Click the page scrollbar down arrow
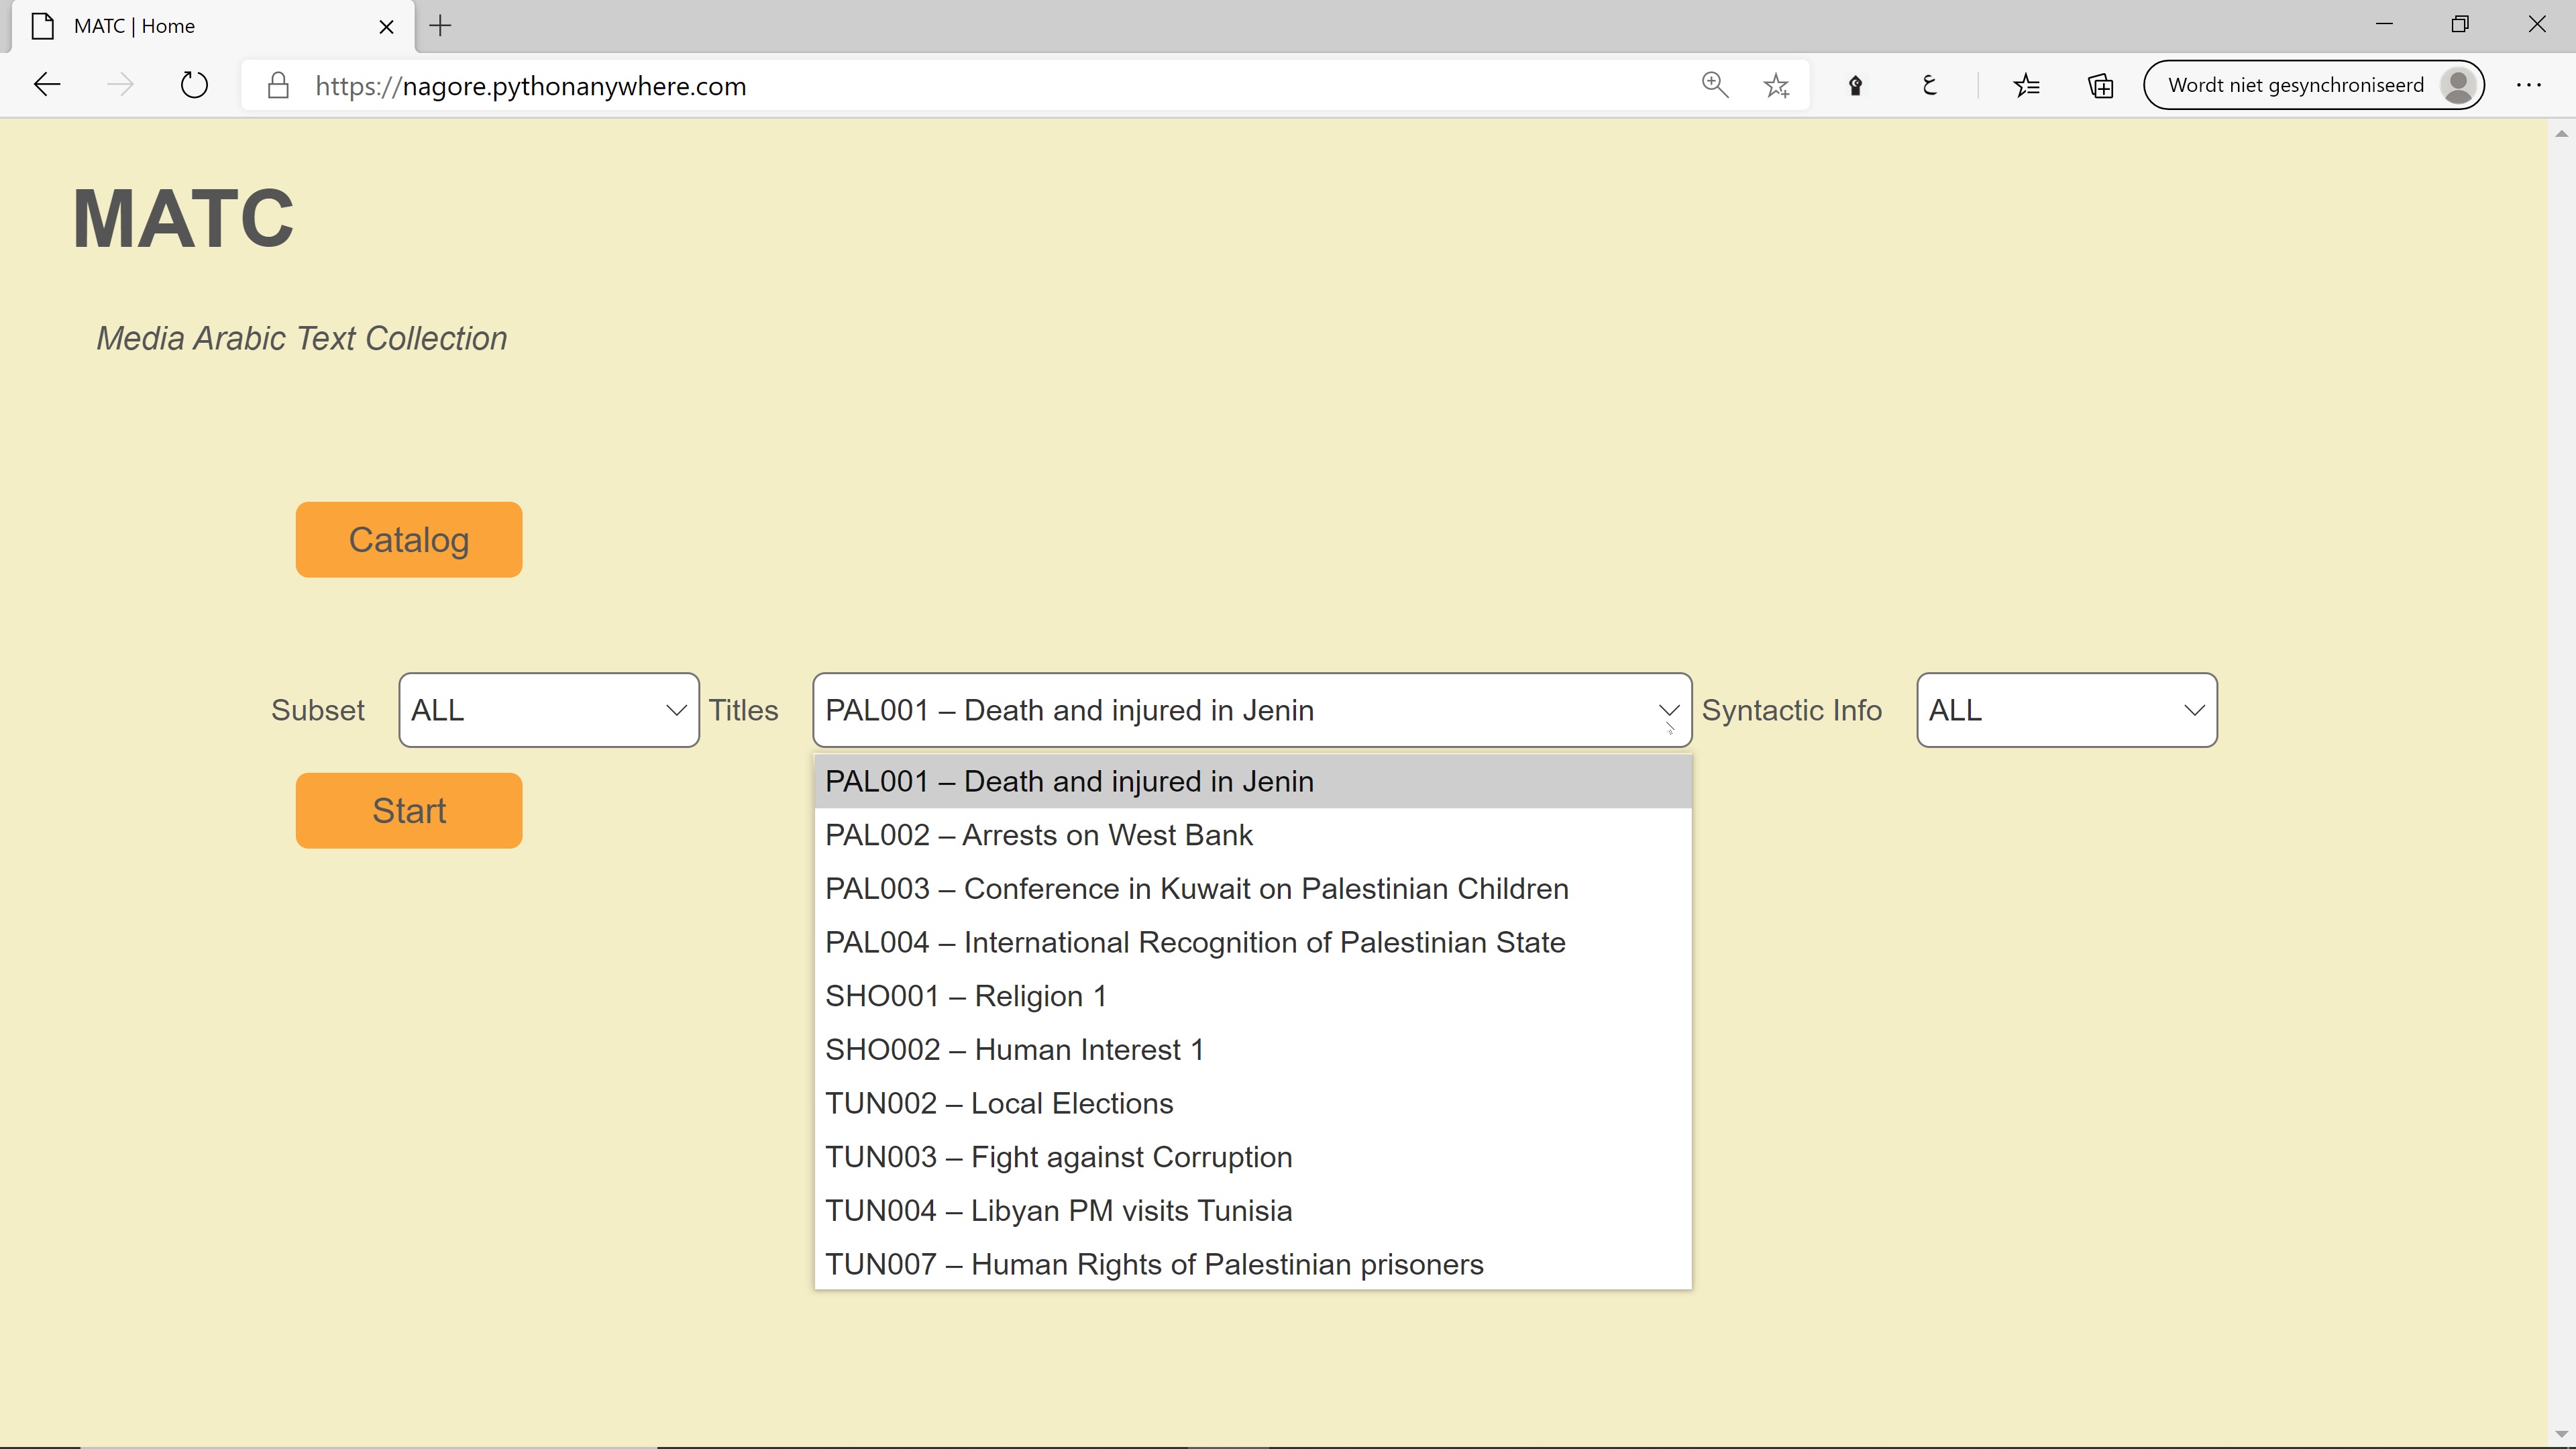The image size is (2576, 1449). click(2561, 1434)
